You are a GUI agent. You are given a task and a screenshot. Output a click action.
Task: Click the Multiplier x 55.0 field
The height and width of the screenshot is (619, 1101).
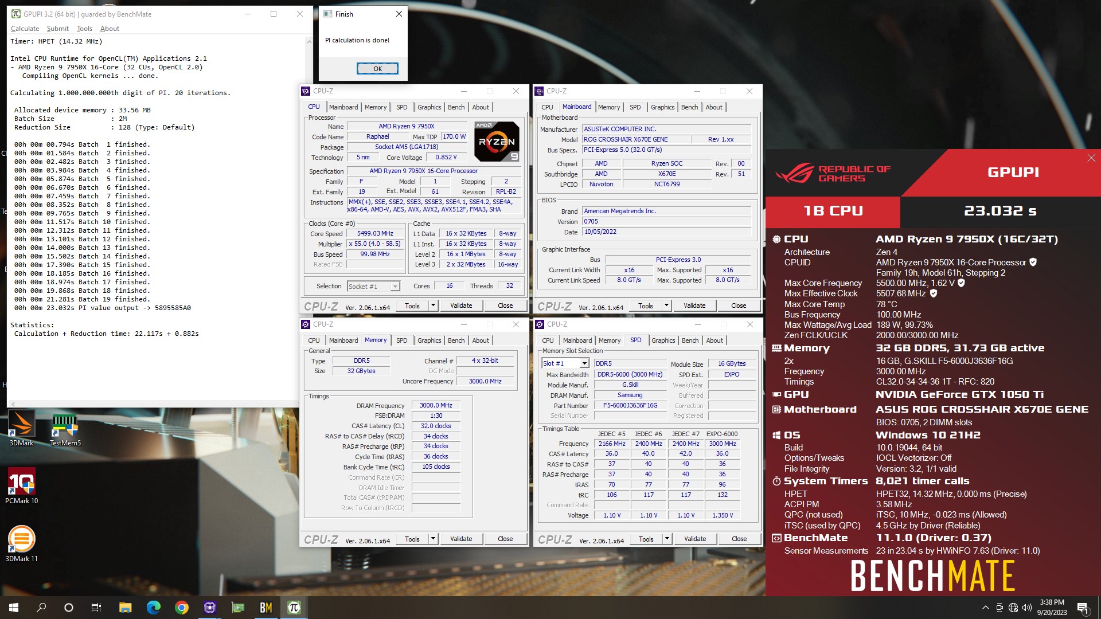[x=375, y=244]
